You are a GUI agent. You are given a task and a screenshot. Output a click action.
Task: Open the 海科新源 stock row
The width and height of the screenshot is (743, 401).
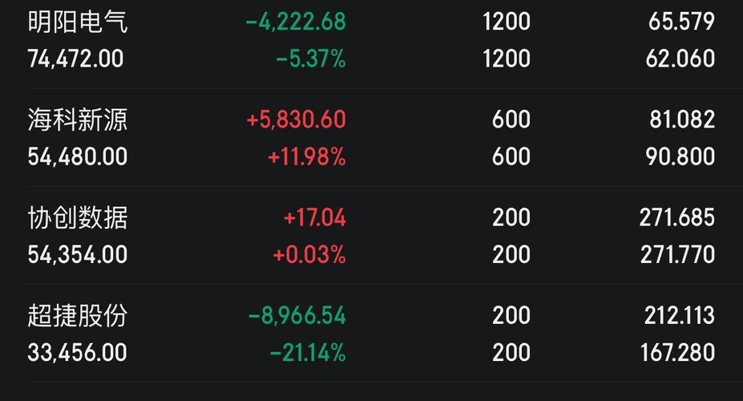click(78, 120)
